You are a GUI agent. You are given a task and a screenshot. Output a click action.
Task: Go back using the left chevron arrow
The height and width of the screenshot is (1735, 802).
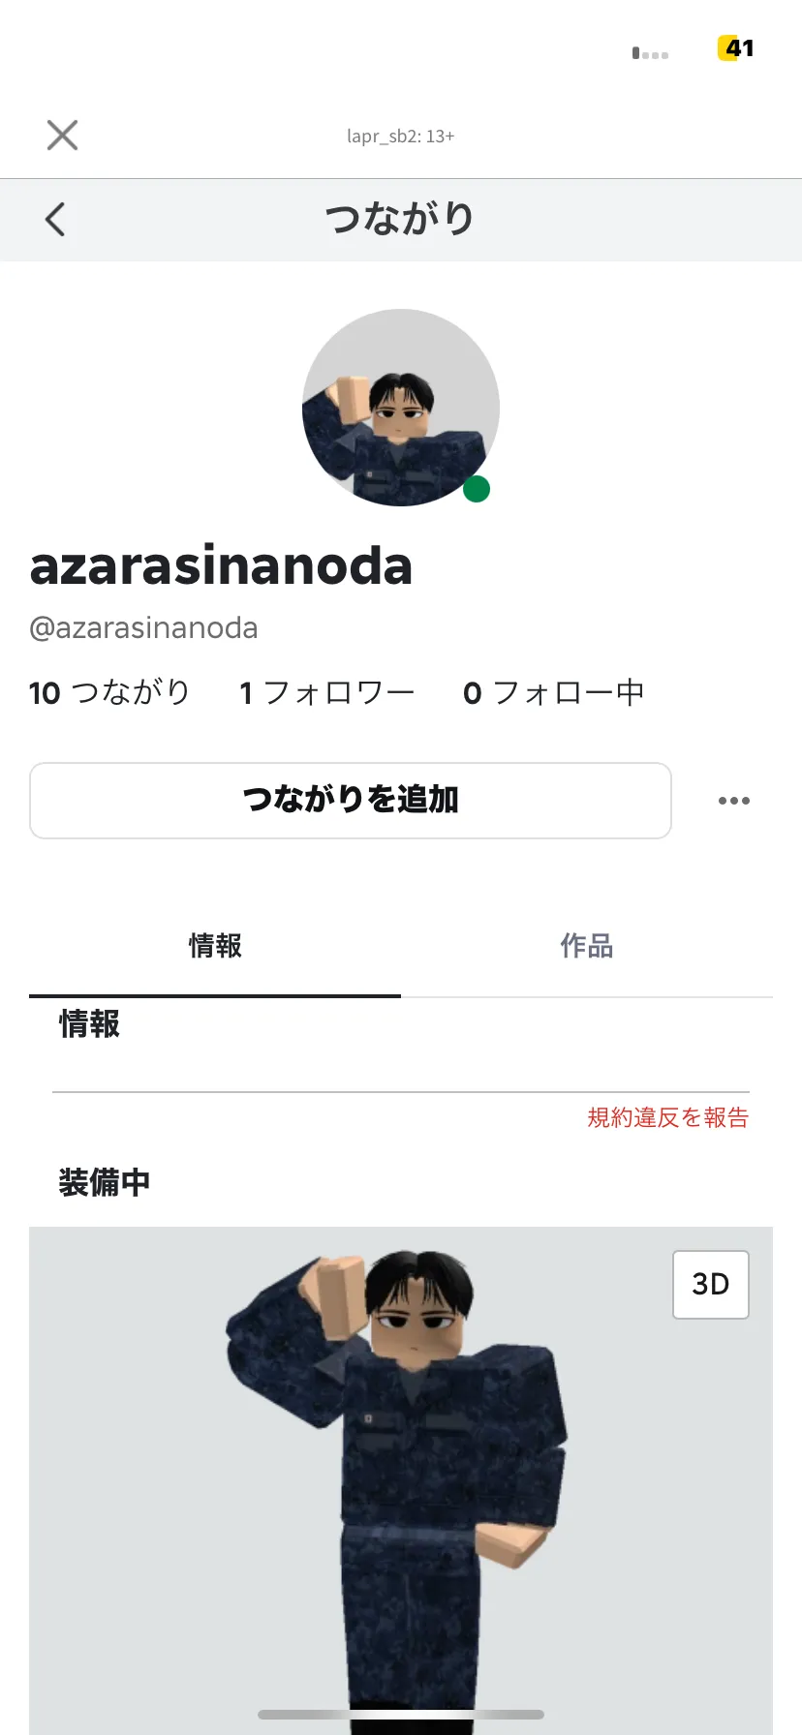(55, 219)
